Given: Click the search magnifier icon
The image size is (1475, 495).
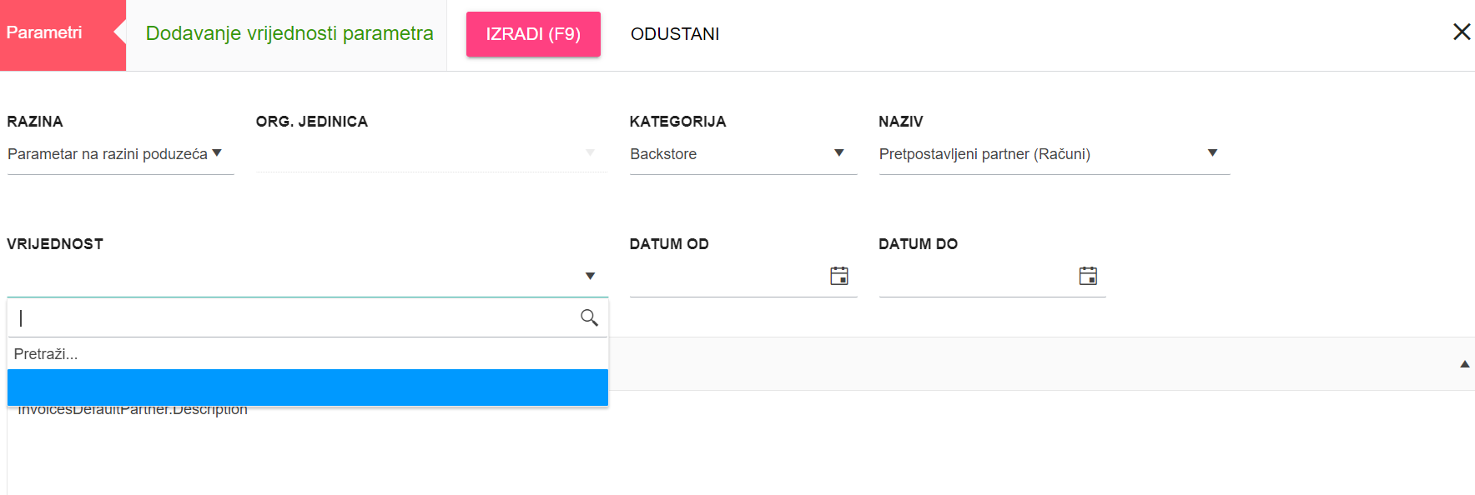Looking at the screenshot, I should [x=589, y=317].
